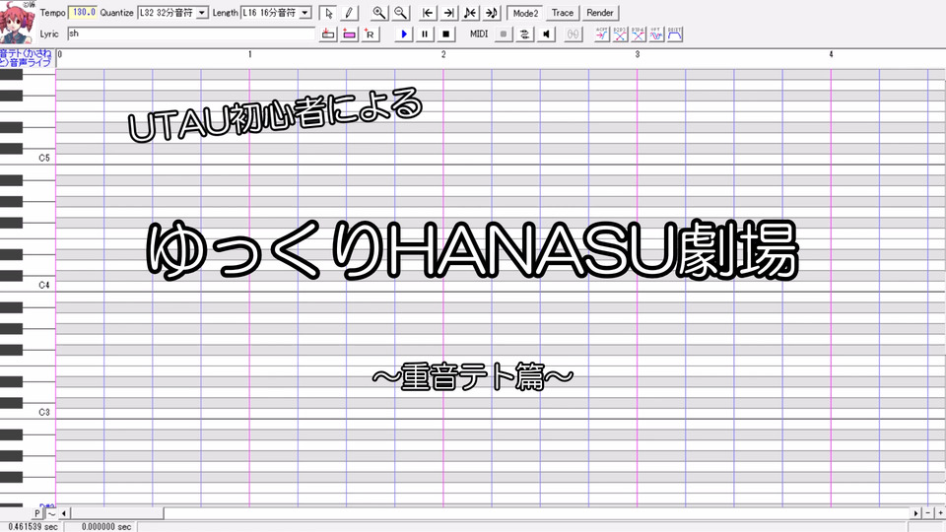The height and width of the screenshot is (532, 946).
Task: Click the P2P3 crossfade icon
Action: pyautogui.click(x=620, y=34)
